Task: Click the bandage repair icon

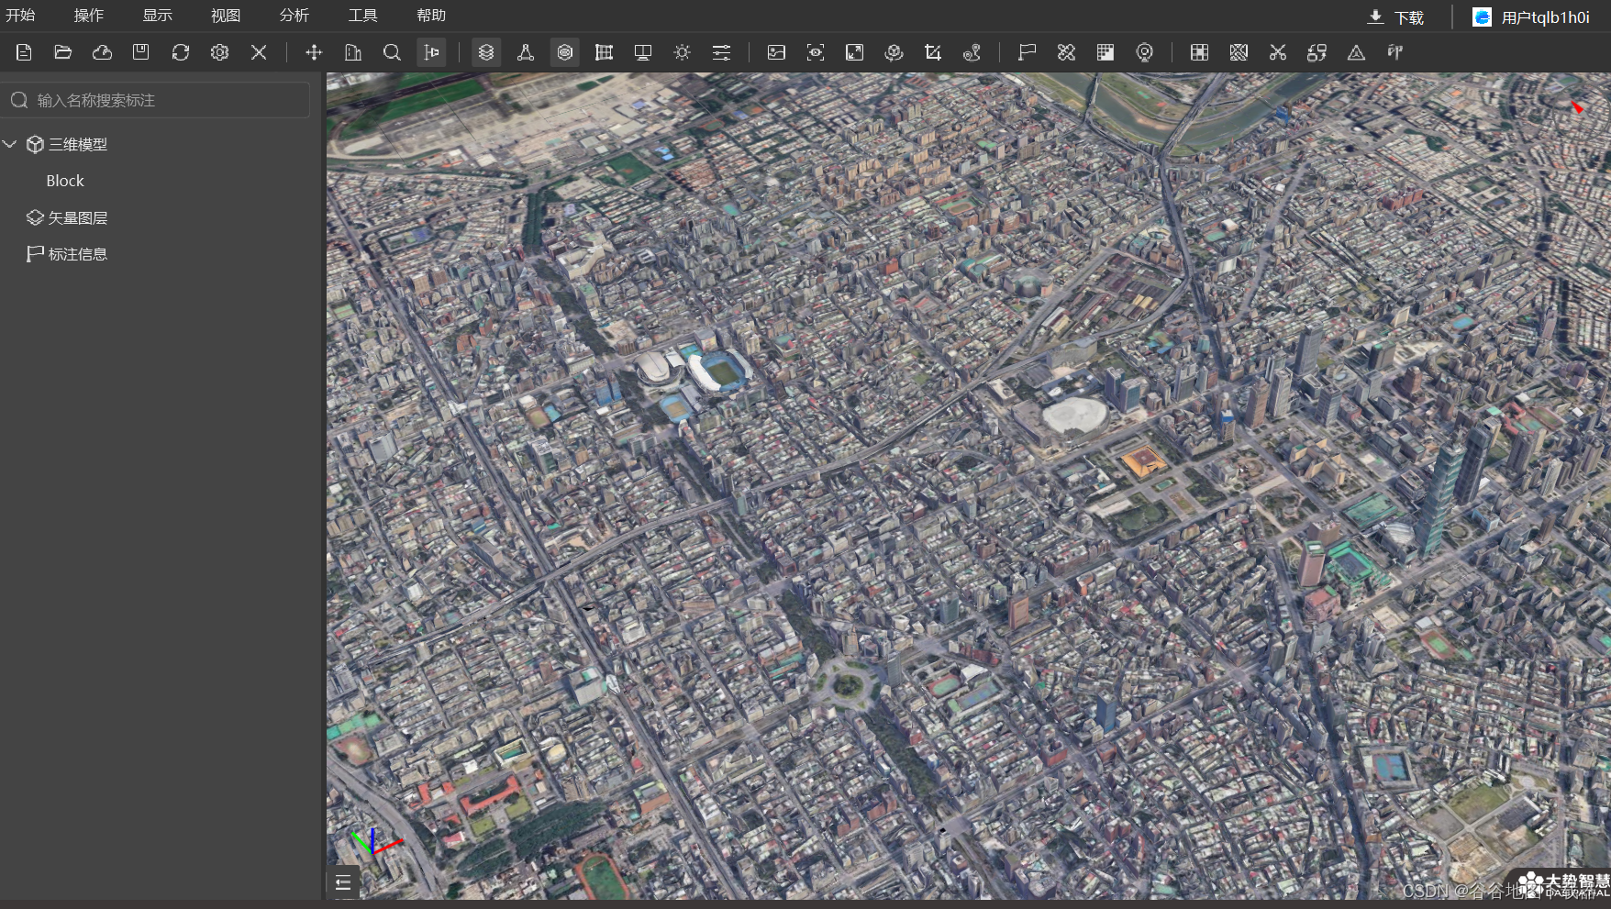Action: click(x=1066, y=52)
